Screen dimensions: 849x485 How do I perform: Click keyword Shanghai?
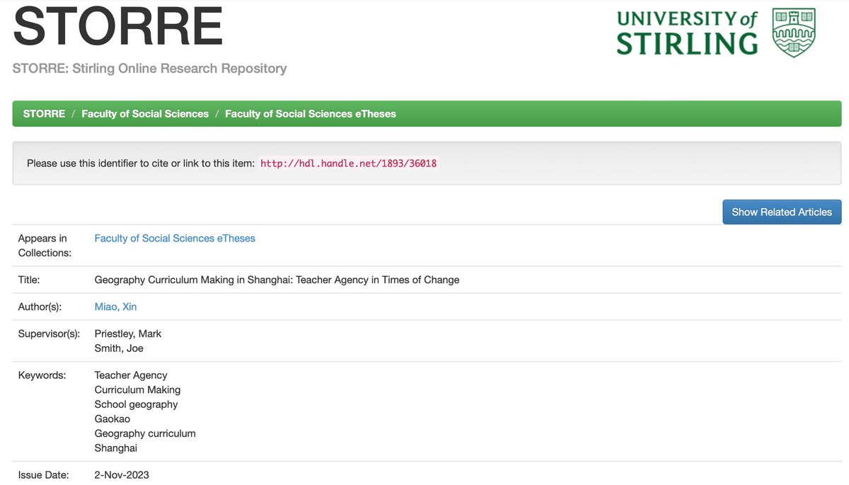click(x=116, y=448)
